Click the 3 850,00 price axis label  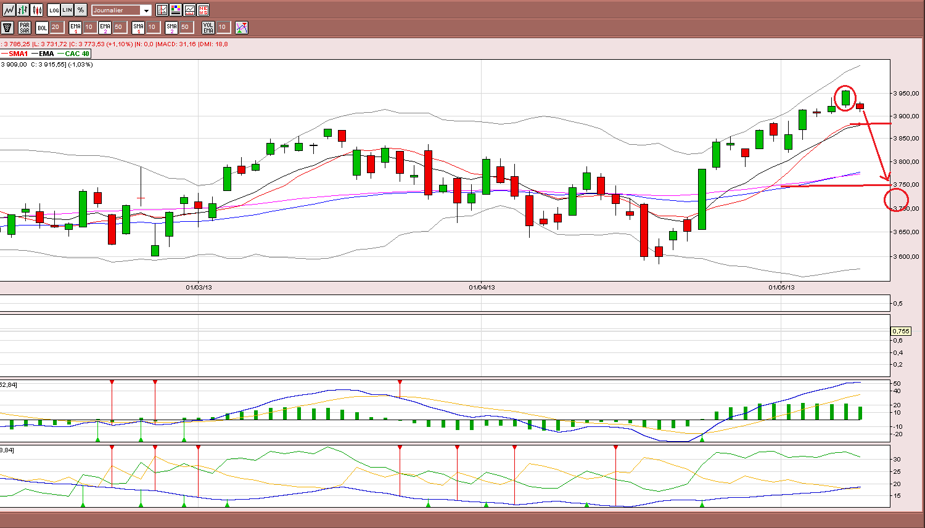point(906,139)
